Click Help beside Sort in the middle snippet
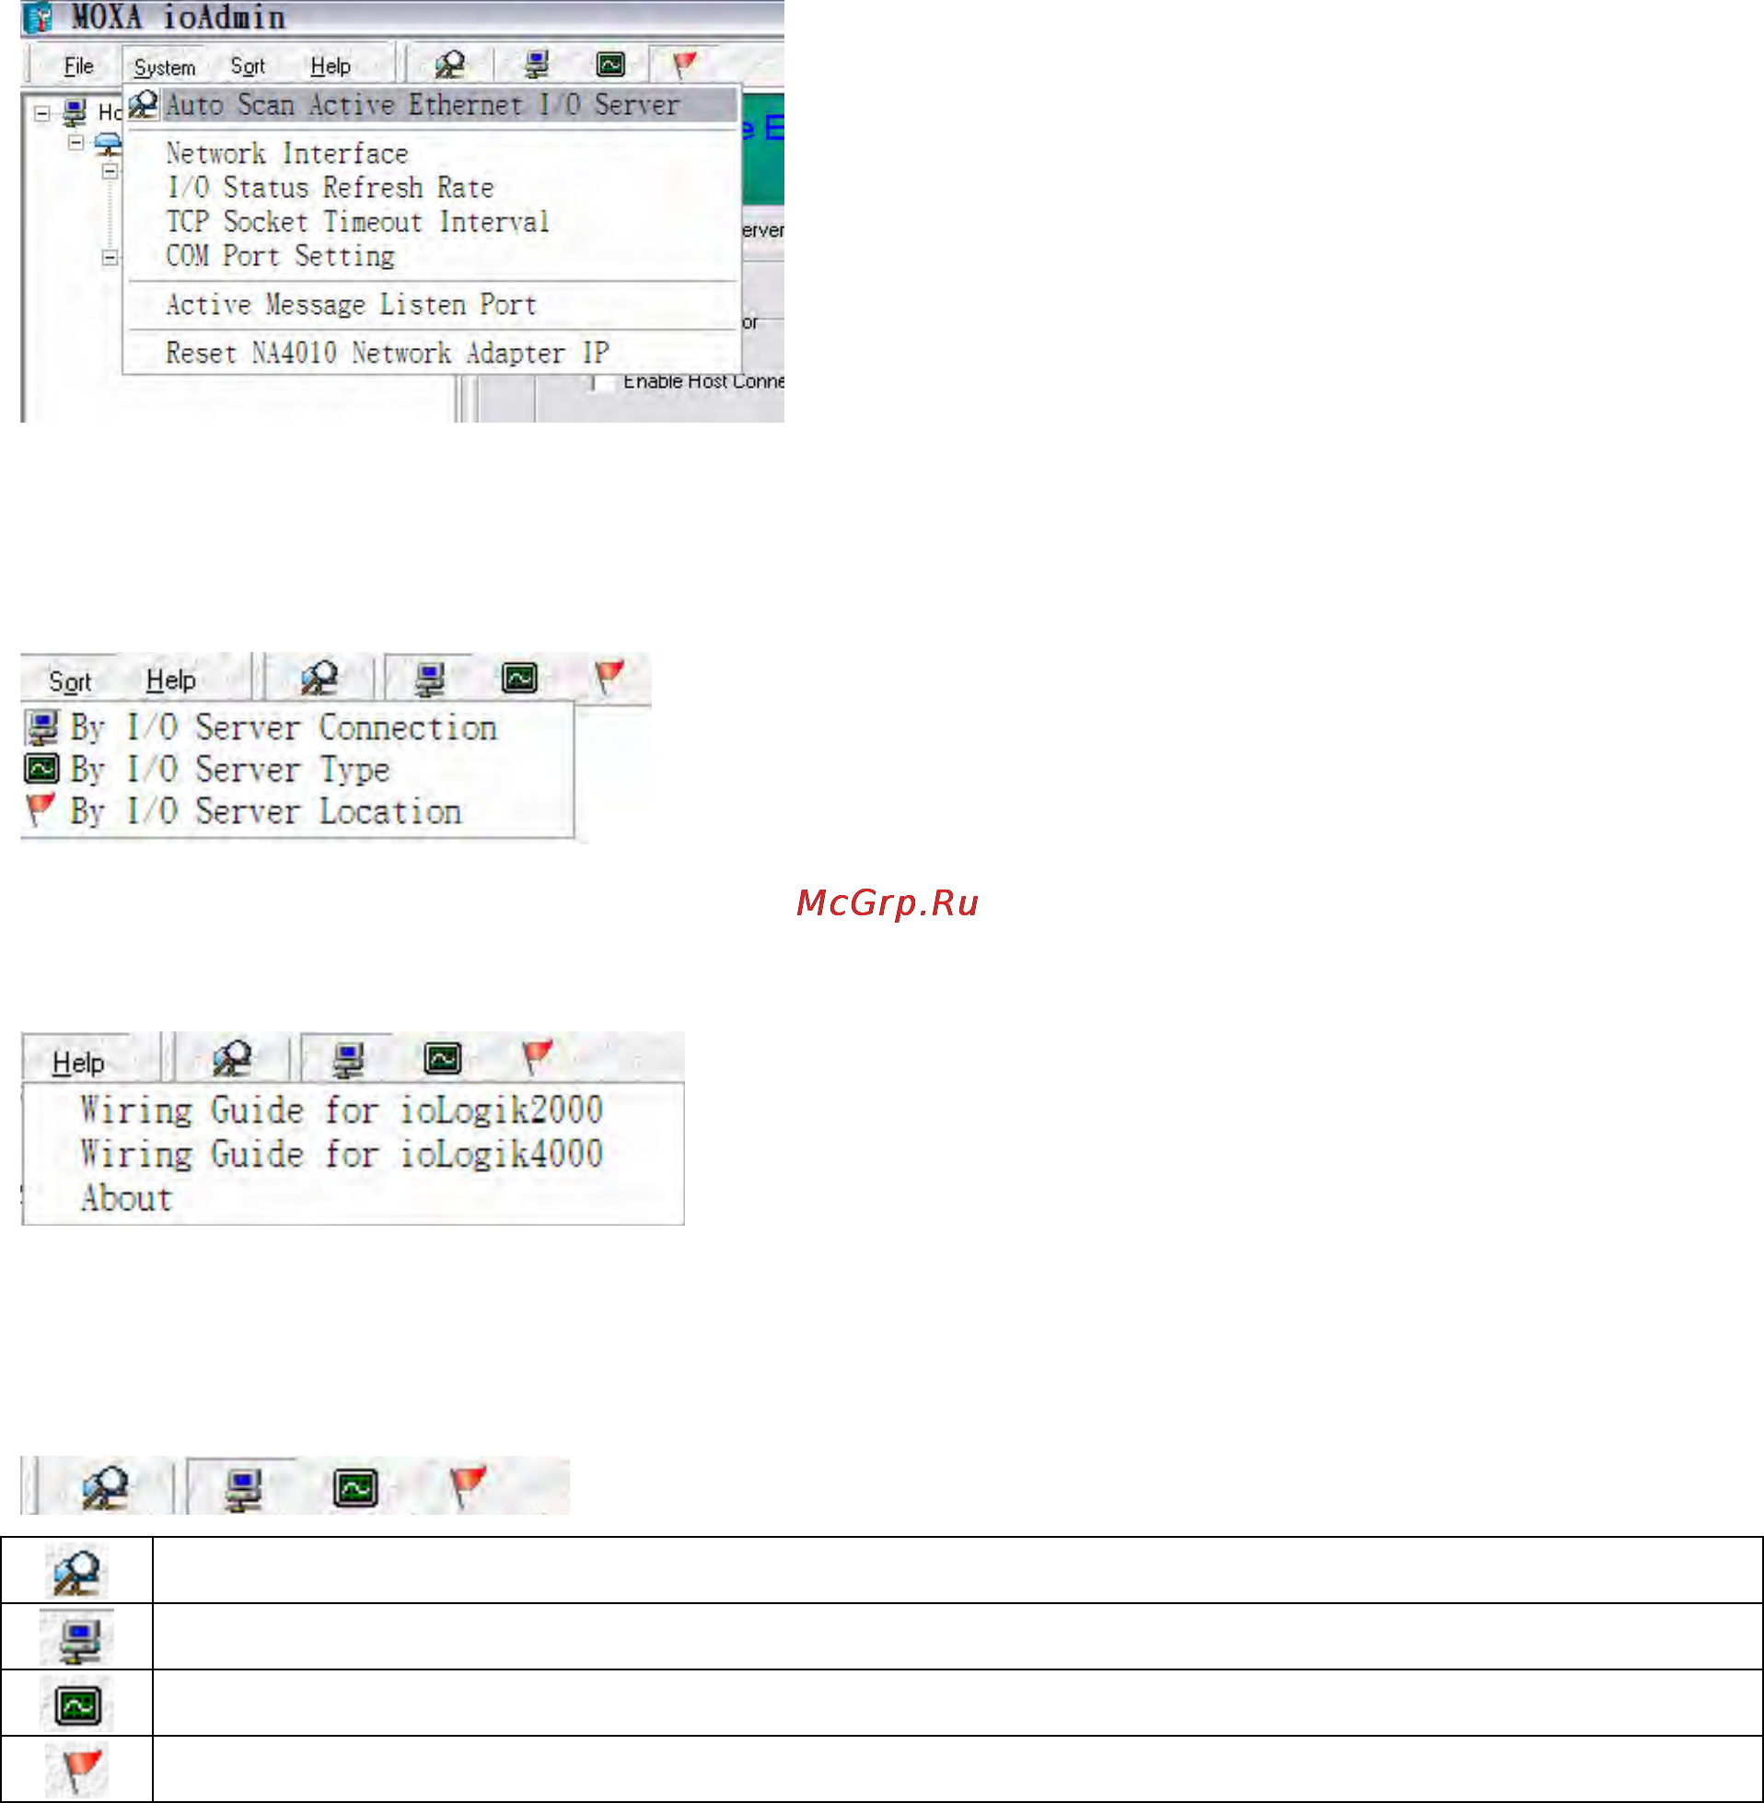Screen dimensions: 1764x1803 170,680
